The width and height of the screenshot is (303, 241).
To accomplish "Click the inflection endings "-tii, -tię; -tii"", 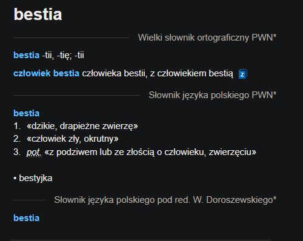I will tap(63, 55).
